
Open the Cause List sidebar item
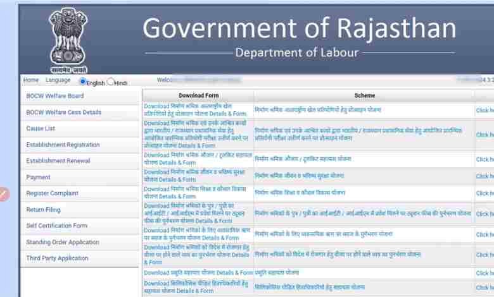coord(80,128)
